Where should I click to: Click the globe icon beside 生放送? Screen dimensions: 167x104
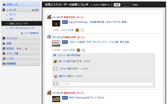coord(4,48)
